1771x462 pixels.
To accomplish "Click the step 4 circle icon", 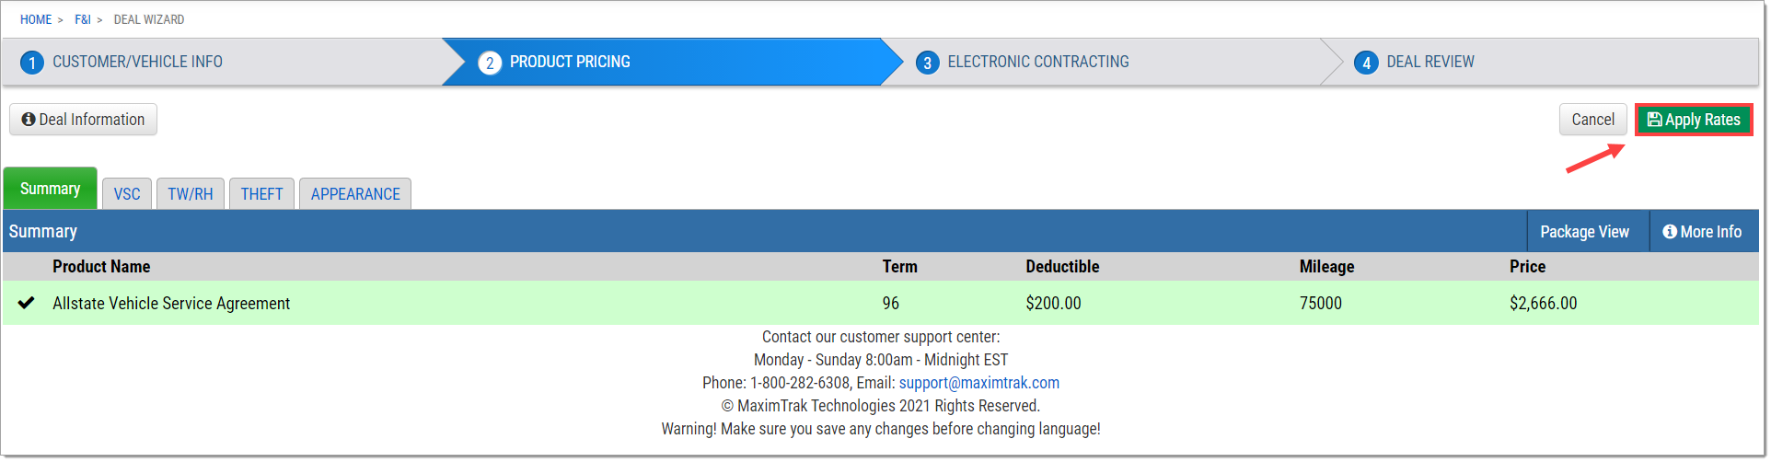I will coord(1366,63).
